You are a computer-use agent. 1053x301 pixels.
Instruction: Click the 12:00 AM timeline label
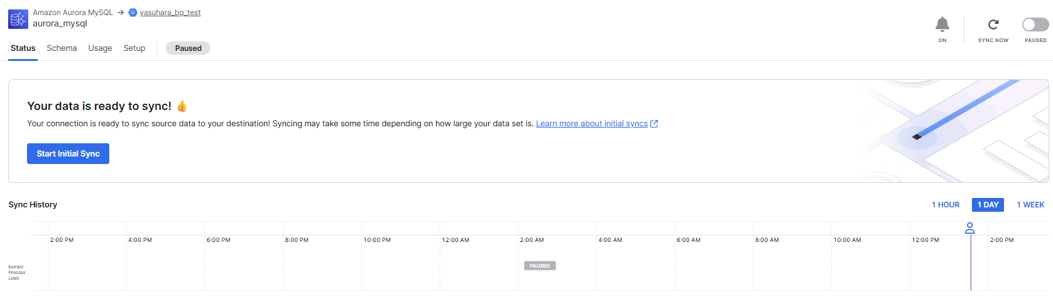click(456, 240)
